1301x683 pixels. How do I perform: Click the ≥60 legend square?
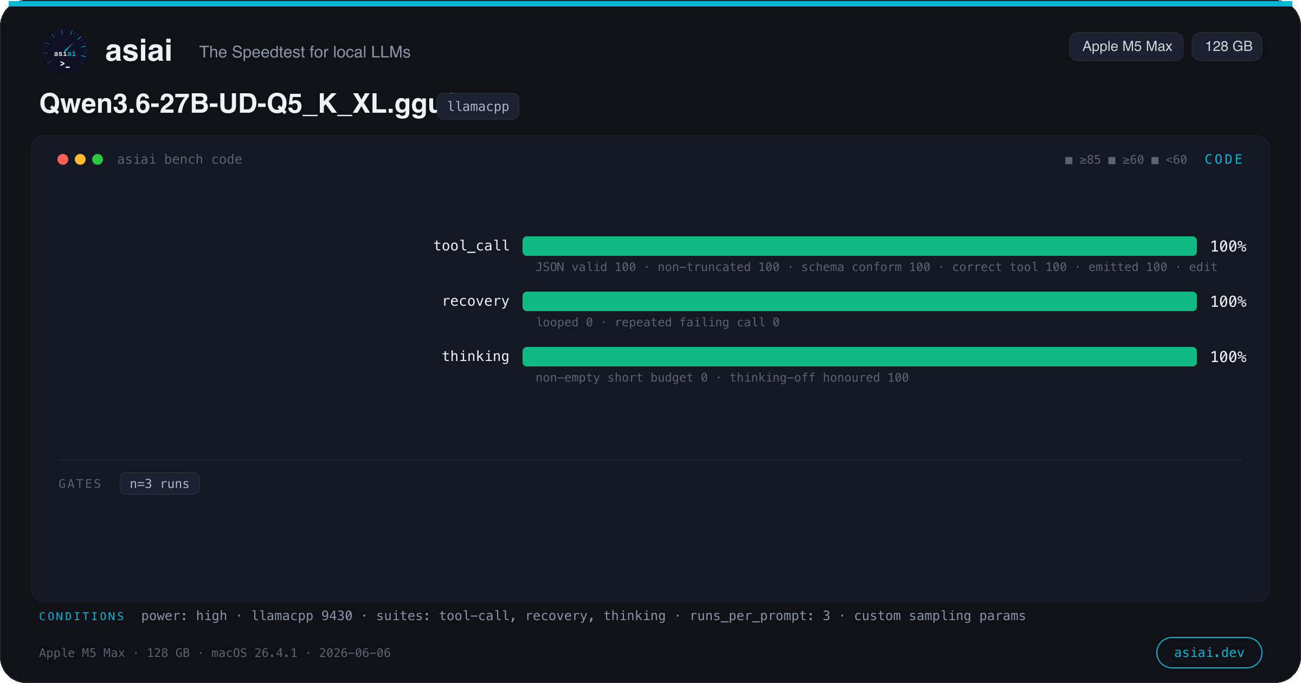click(1112, 160)
